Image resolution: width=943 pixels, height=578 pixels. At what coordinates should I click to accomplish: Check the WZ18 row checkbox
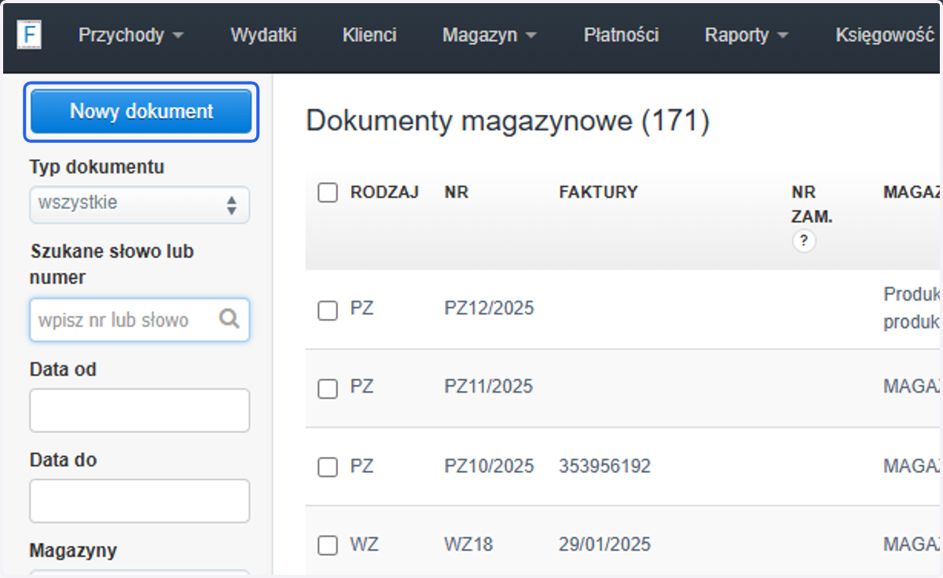328,545
